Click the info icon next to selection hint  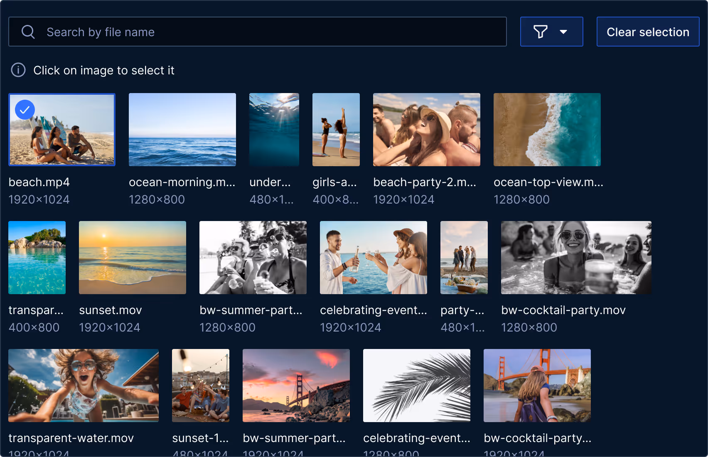click(x=18, y=70)
